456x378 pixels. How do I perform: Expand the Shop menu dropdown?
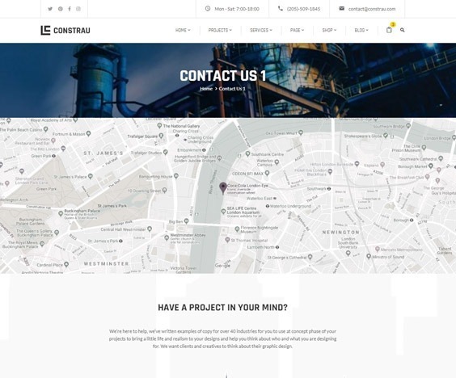pyautogui.click(x=329, y=30)
